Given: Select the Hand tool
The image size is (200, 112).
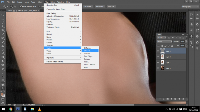Looking at the screenshot, I should tap(3, 84).
